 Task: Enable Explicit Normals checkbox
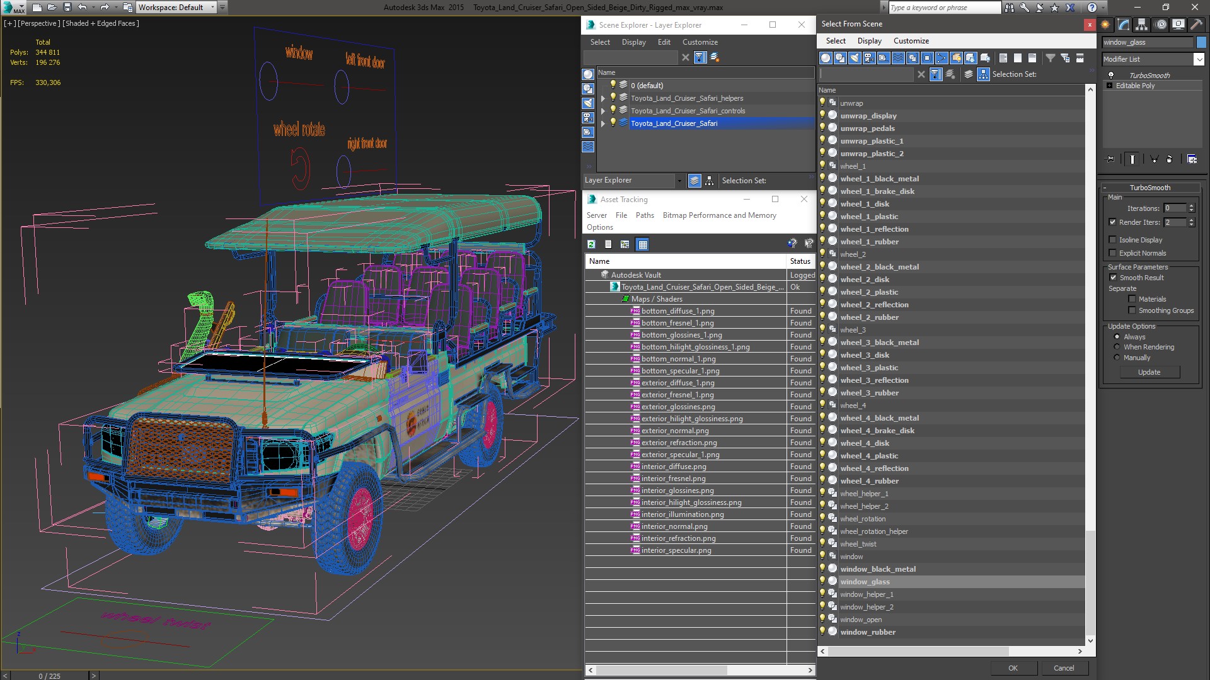point(1112,253)
